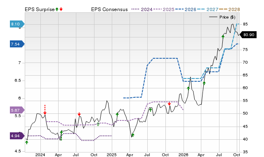Select the green surprise arrow at April 2025
Screen dimensions: 264x157
point(133,135)
